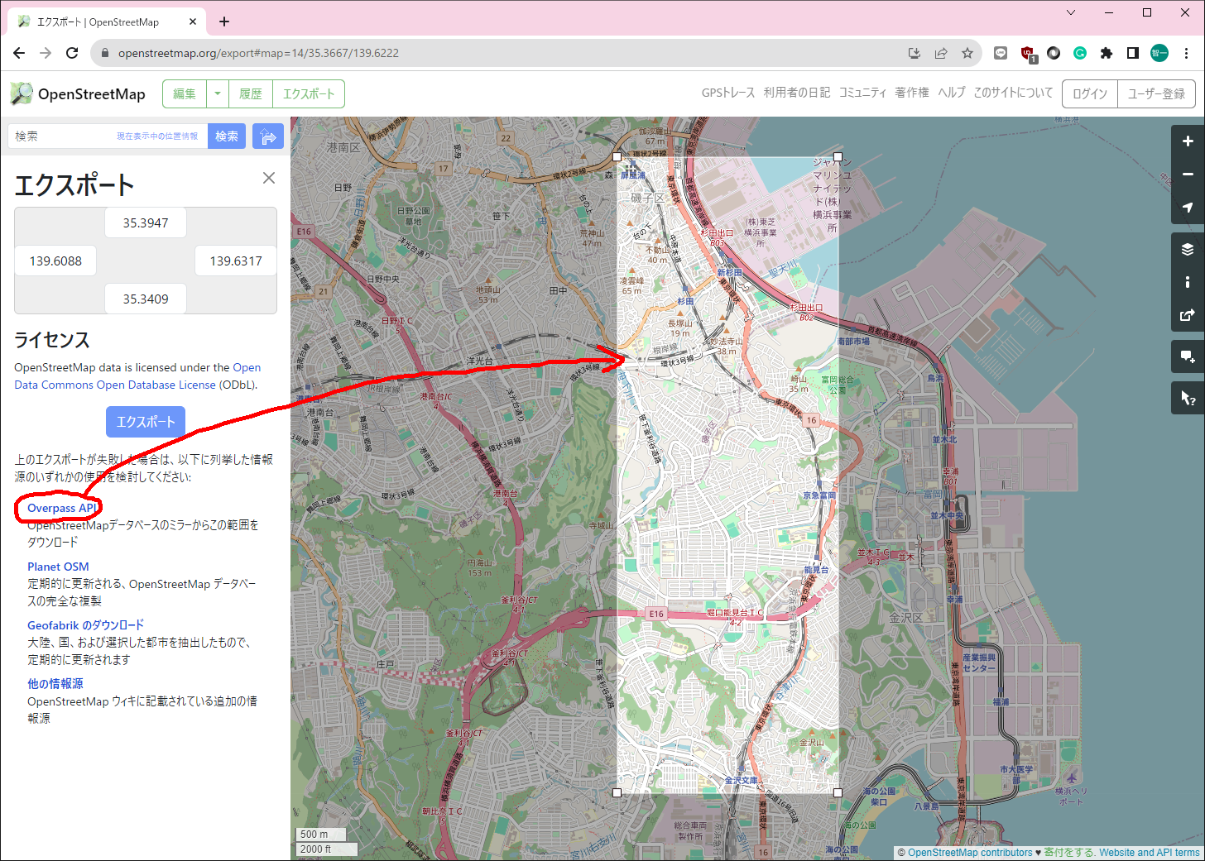Viewport: 1205px width, 861px height.
Task: Open the map key info panel
Action: pyautogui.click(x=1188, y=282)
